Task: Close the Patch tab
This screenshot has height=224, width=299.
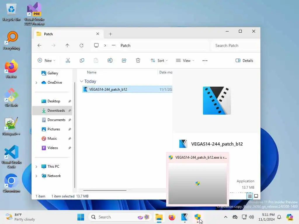Action: tap(98, 34)
